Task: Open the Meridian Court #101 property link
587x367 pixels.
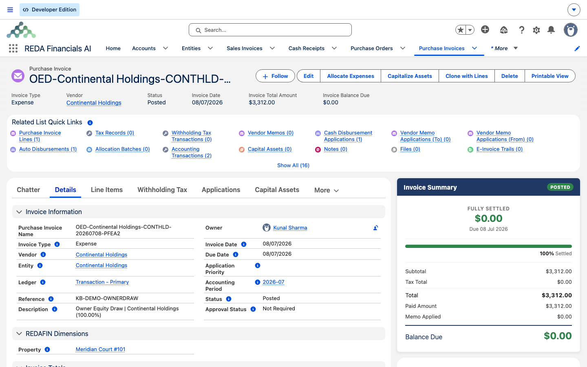Action: tap(101, 349)
